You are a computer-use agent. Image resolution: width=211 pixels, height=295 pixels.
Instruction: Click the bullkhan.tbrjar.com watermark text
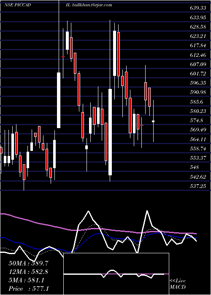pos(92,5)
